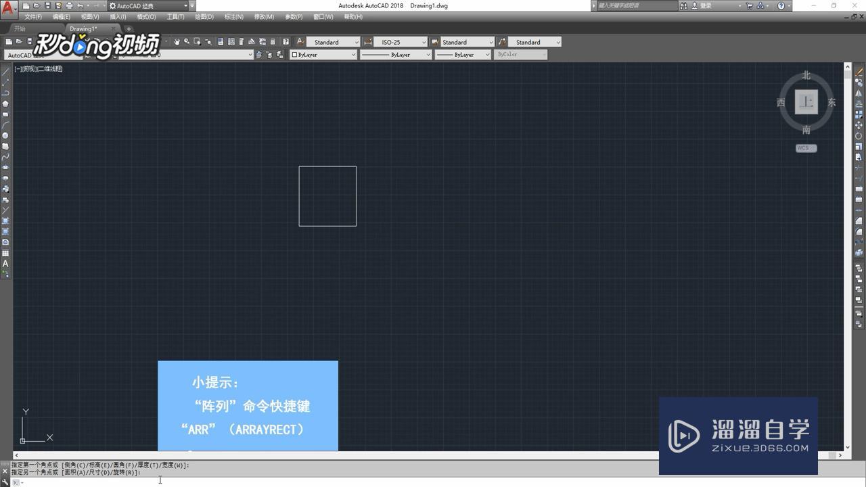Add a new drawing tab with plus button
The height and width of the screenshot is (487, 866).
coord(129,29)
